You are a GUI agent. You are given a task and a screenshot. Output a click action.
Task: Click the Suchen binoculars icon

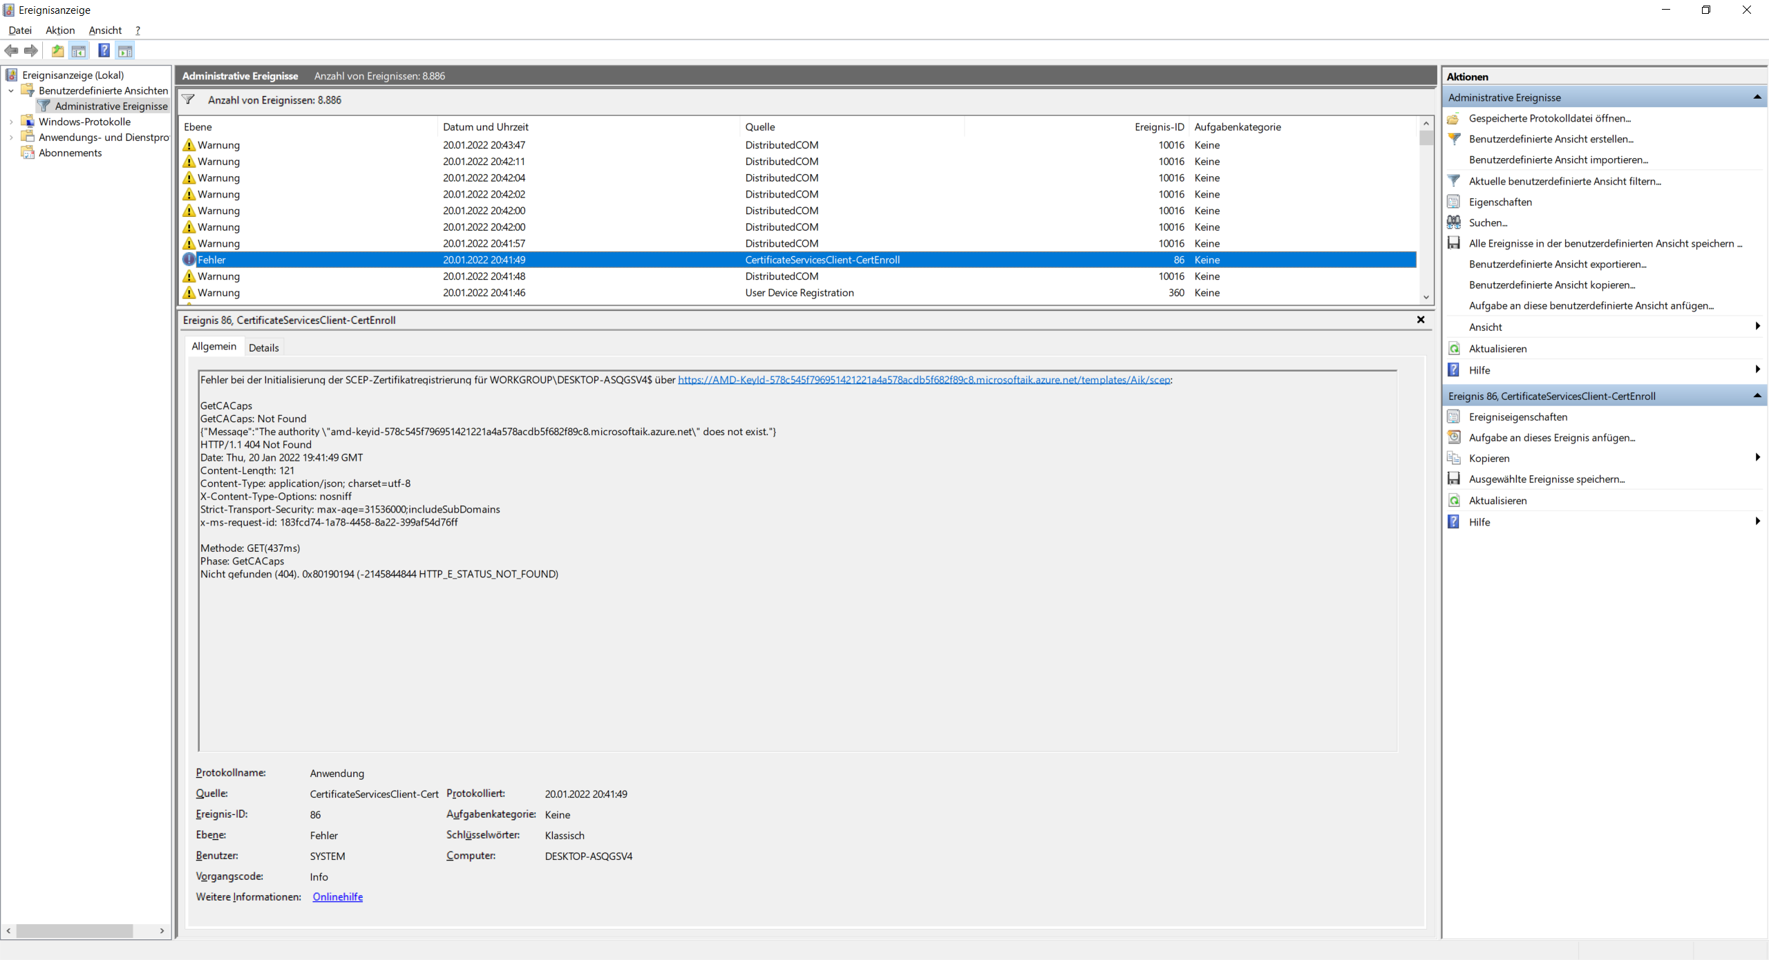1454,222
